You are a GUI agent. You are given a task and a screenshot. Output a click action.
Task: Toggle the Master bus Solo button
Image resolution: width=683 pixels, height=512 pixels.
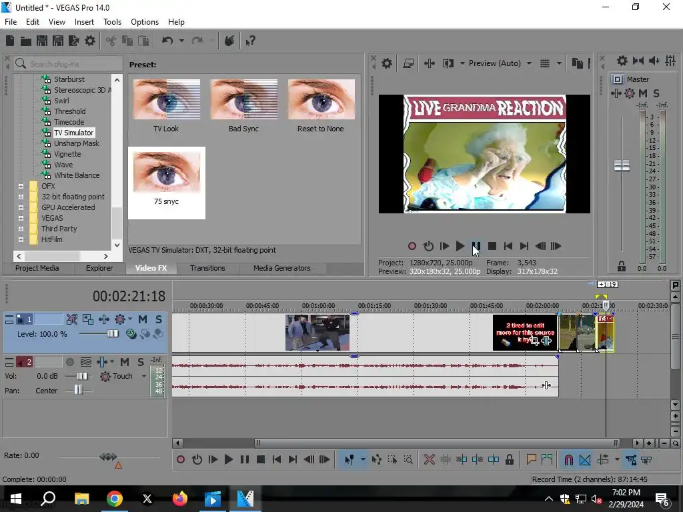click(656, 93)
